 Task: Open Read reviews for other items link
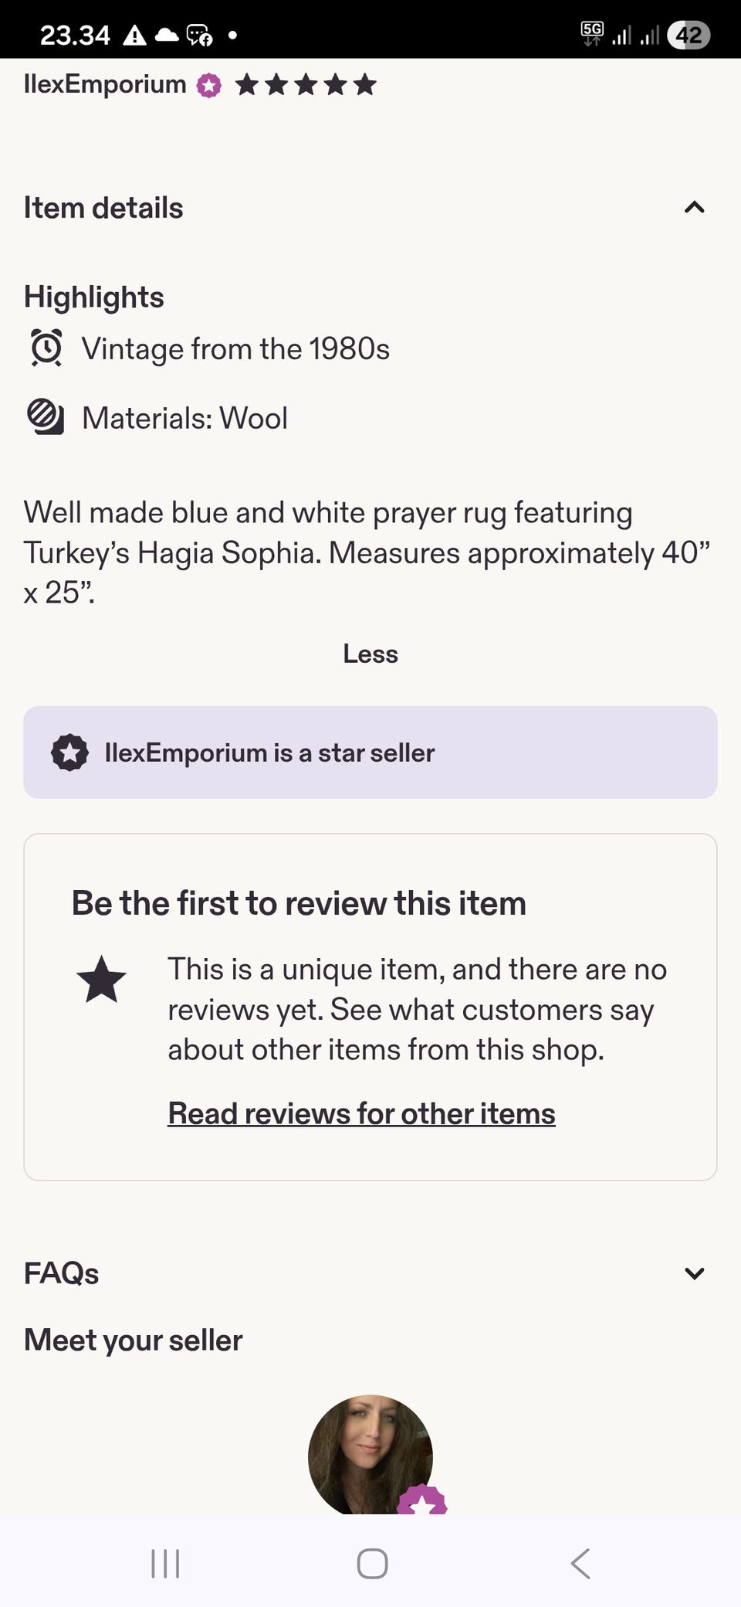pyautogui.click(x=361, y=1113)
